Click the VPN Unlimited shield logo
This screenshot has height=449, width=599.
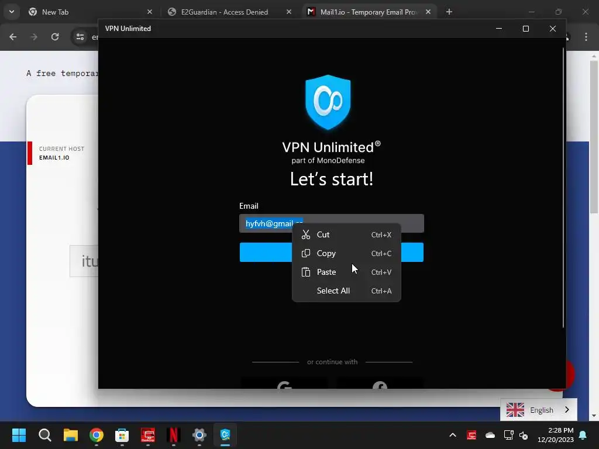coord(328,102)
